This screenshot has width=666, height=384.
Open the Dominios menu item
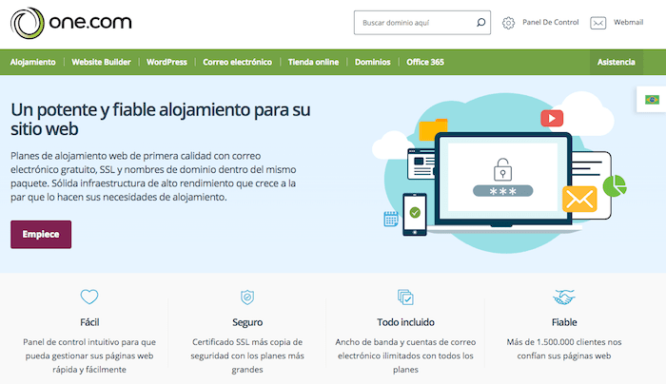click(x=373, y=62)
